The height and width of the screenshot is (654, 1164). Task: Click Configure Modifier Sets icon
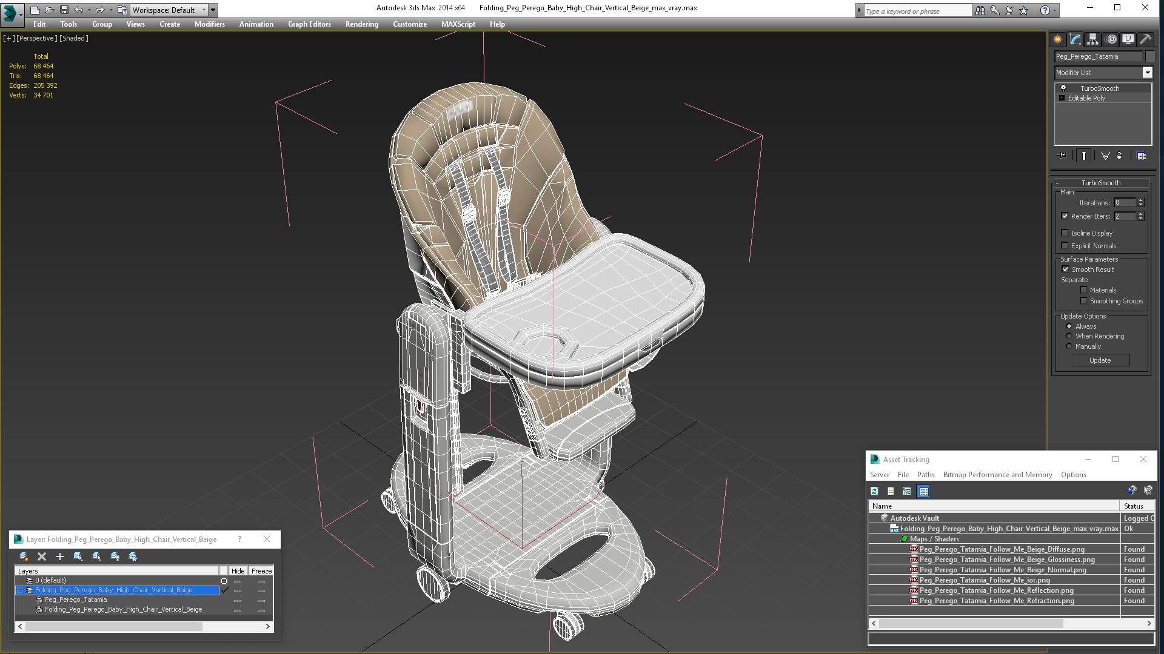point(1141,156)
